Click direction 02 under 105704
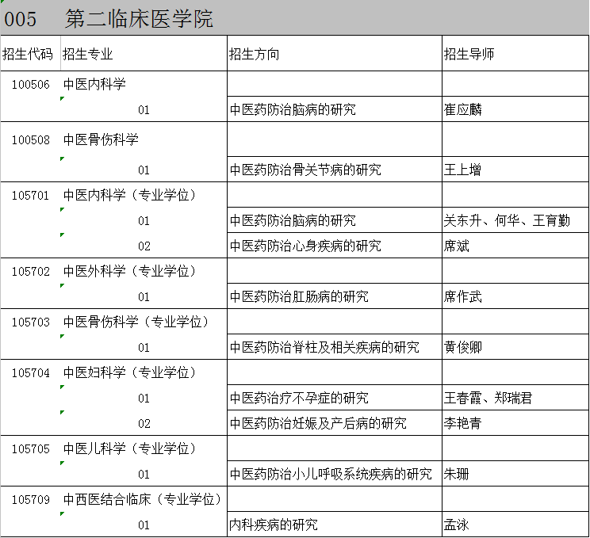 pyautogui.click(x=144, y=424)
